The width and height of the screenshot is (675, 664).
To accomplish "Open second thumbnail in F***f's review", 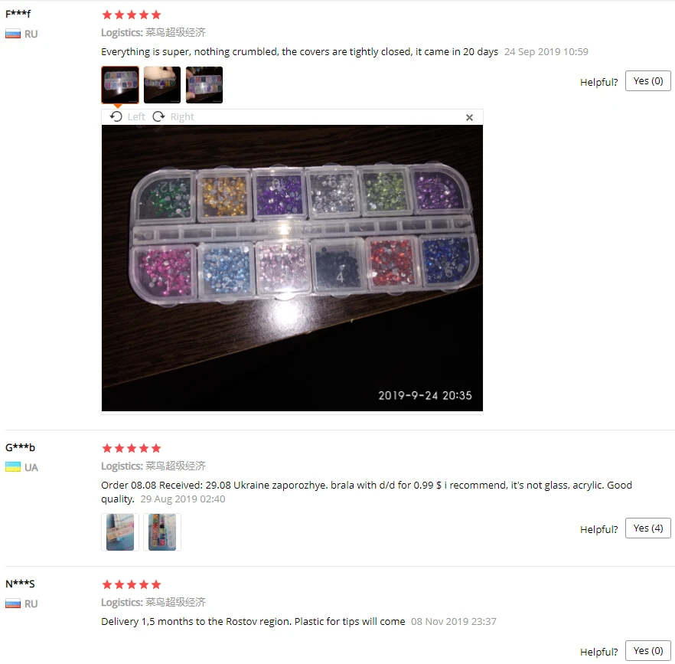I will click(x=162, y=85).
